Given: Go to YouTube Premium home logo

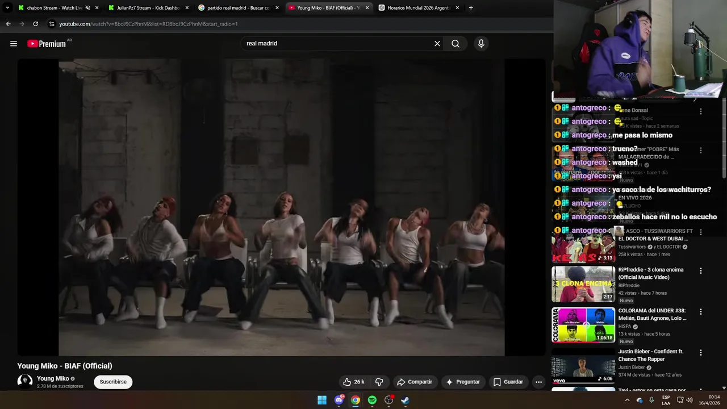Looking at the screenshot, I should pos(47,44).
